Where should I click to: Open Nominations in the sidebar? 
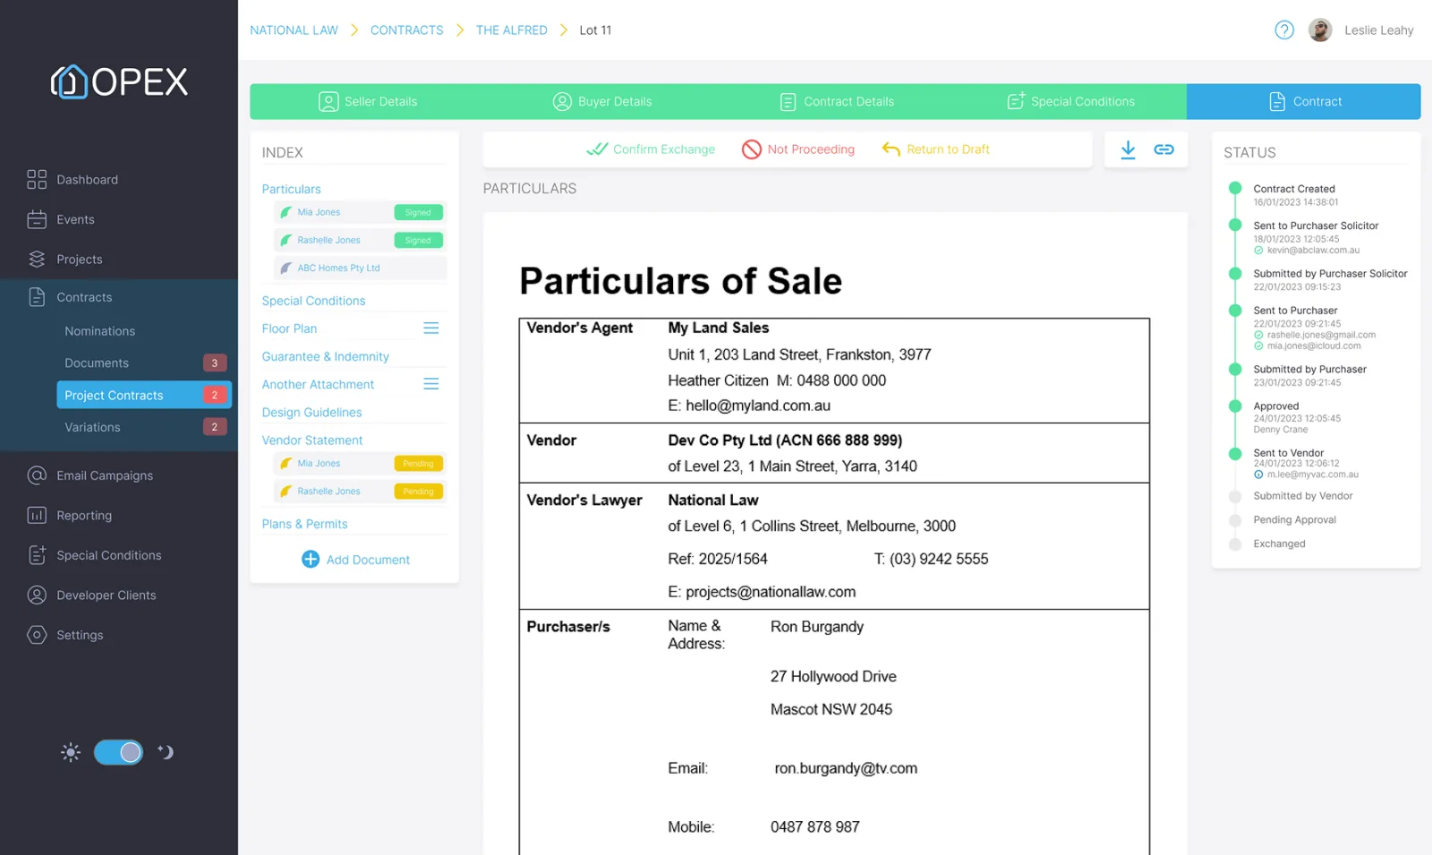(x=100, y=331)
